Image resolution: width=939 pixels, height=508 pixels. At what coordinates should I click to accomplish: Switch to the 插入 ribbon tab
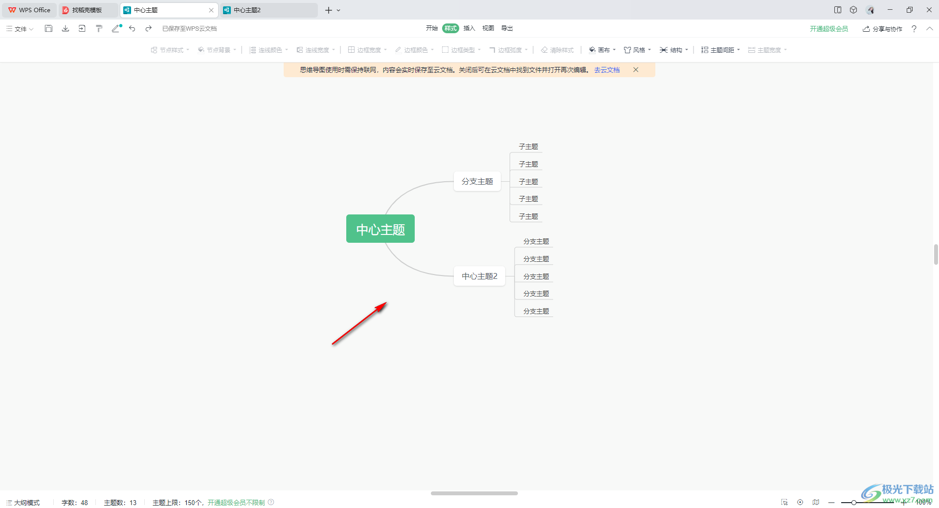pyautogui.click(x=469, y=28)
